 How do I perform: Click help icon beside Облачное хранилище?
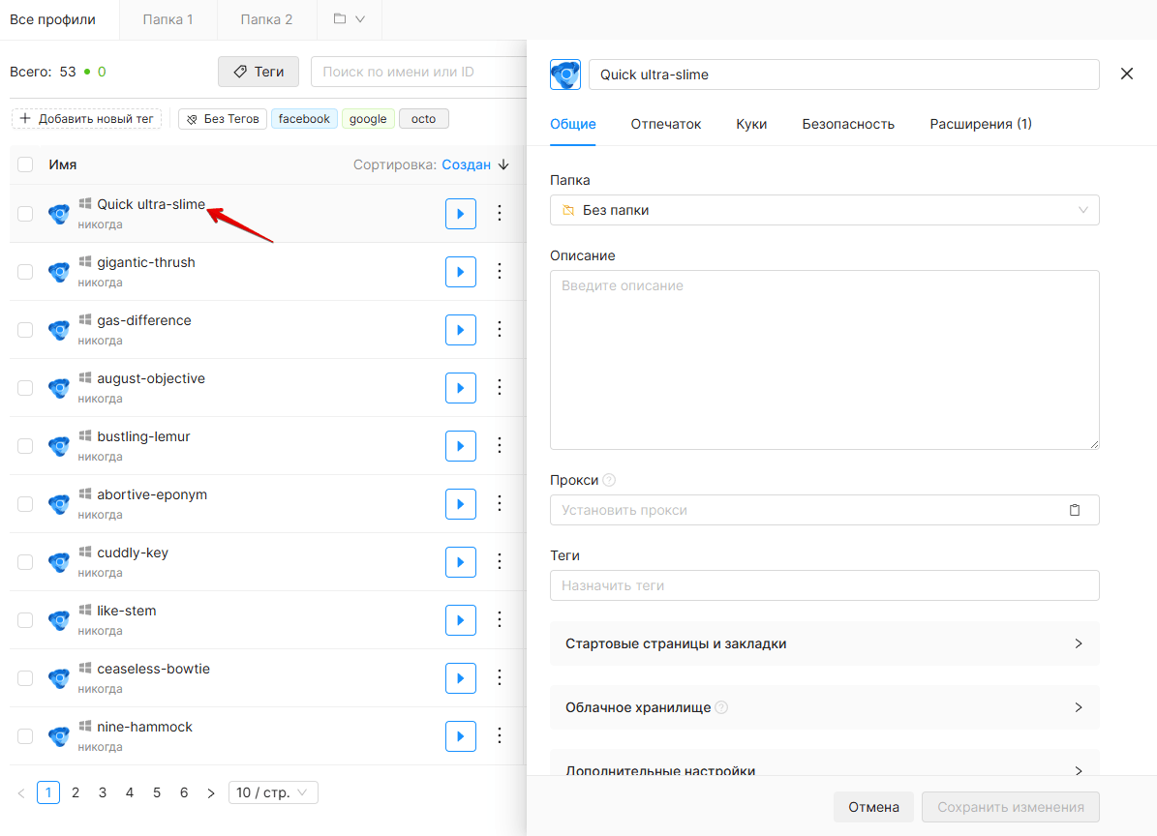pos(721,707)
